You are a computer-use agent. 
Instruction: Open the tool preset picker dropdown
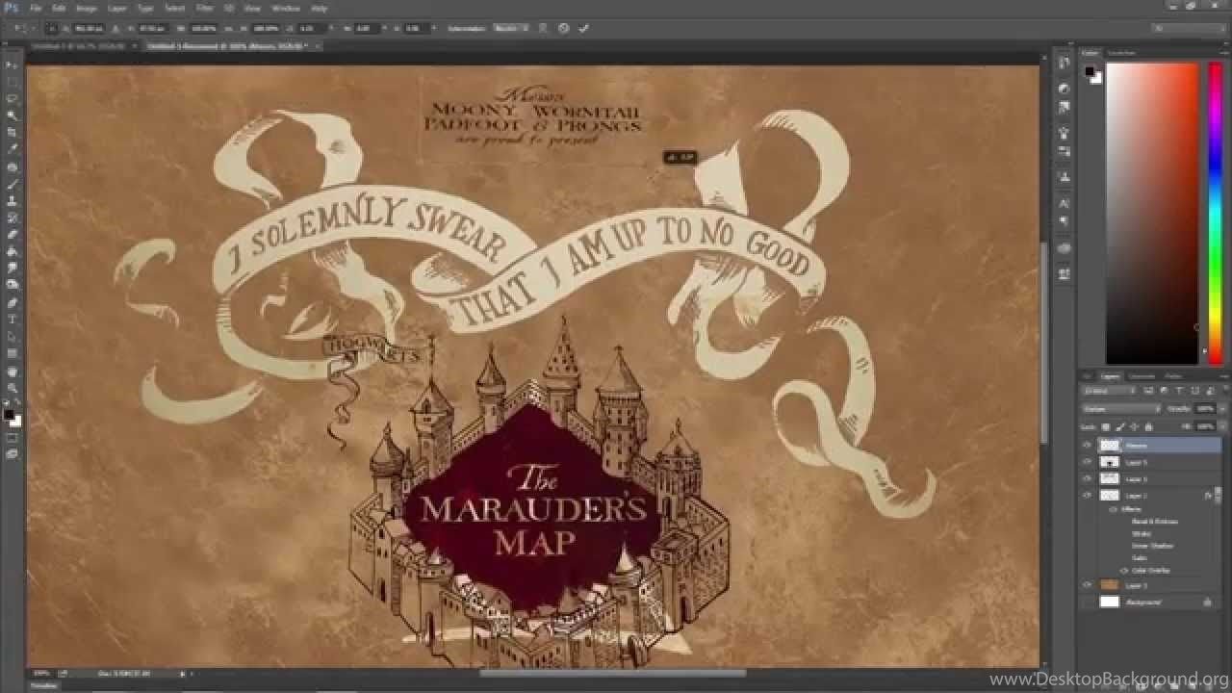click(x=22, y=29)
